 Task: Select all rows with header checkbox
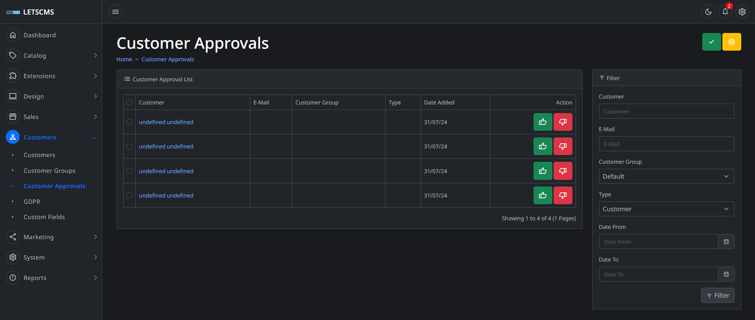coord(129,102)
